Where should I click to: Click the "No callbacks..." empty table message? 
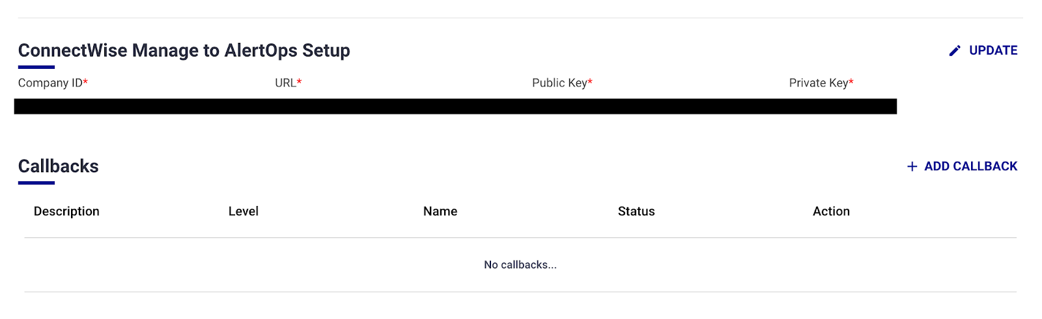520,265
